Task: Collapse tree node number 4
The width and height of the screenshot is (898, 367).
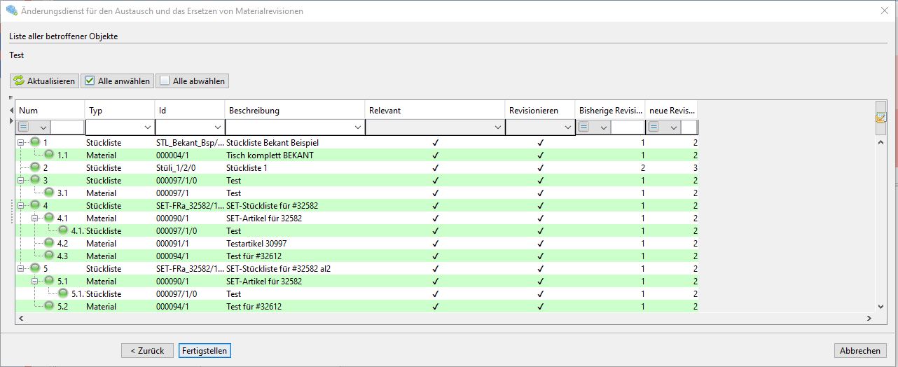Action: coord(22,206)
